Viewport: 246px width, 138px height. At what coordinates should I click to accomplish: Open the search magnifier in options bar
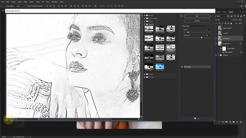(x=242, y=6)
